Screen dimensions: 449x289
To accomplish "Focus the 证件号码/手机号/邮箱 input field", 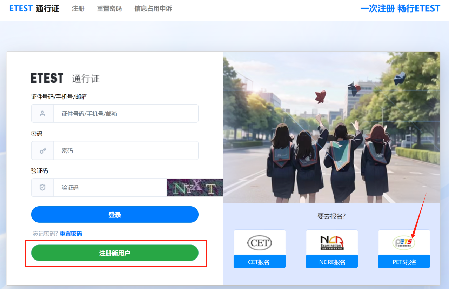I will coord(126,114).
